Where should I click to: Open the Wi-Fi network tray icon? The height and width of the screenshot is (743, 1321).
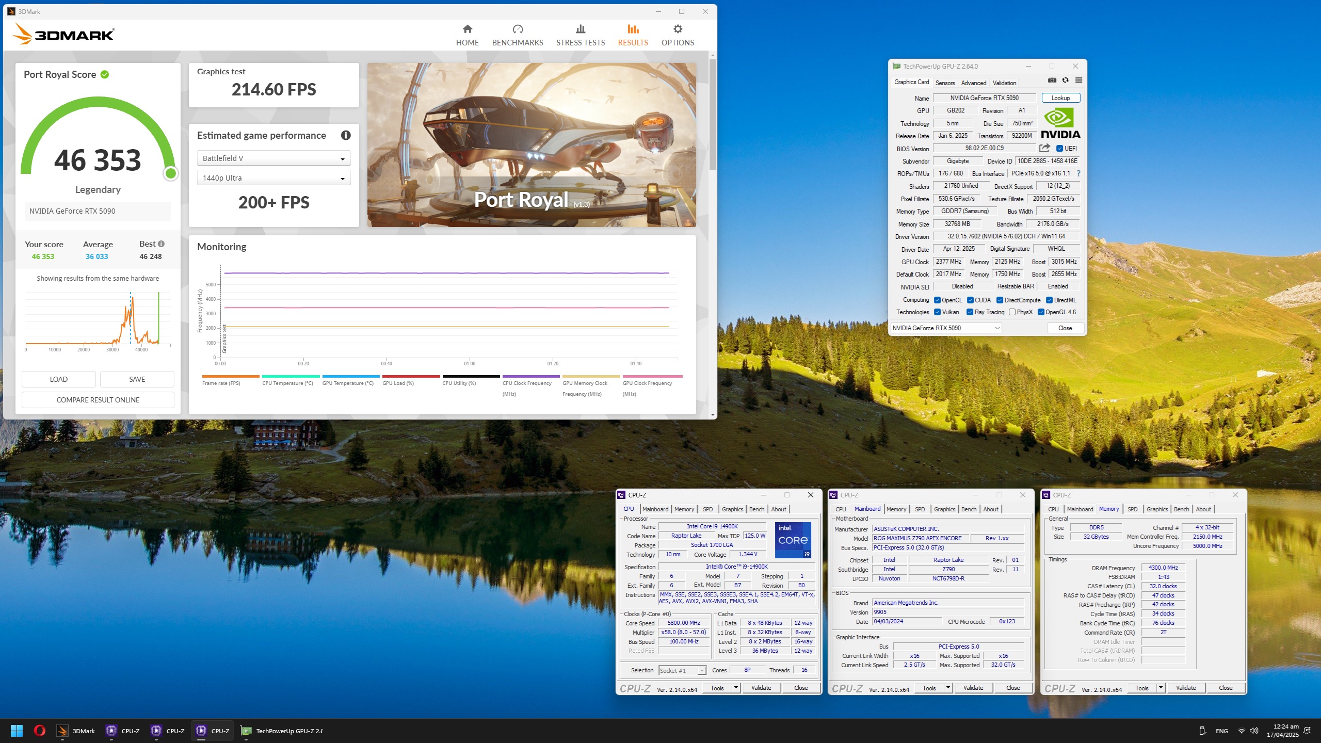point(1242,731)
